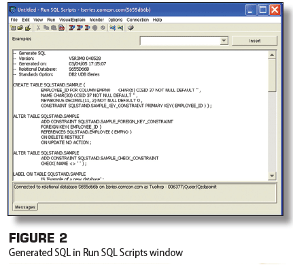Image resolution: width=293 pixels, height=265 pixels.
Task: Click the editor scrollbar up arrow
Action: (272, 54)
